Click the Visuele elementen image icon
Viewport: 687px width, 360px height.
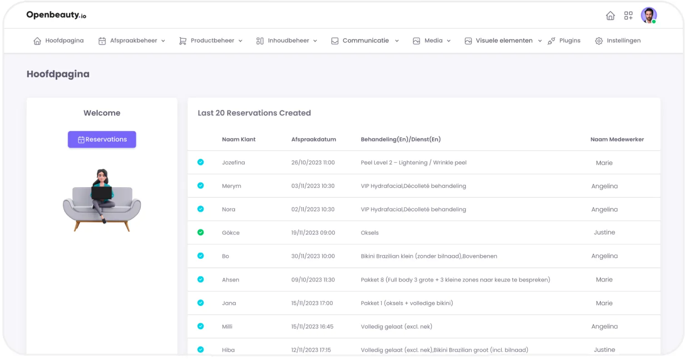point(468,41)
